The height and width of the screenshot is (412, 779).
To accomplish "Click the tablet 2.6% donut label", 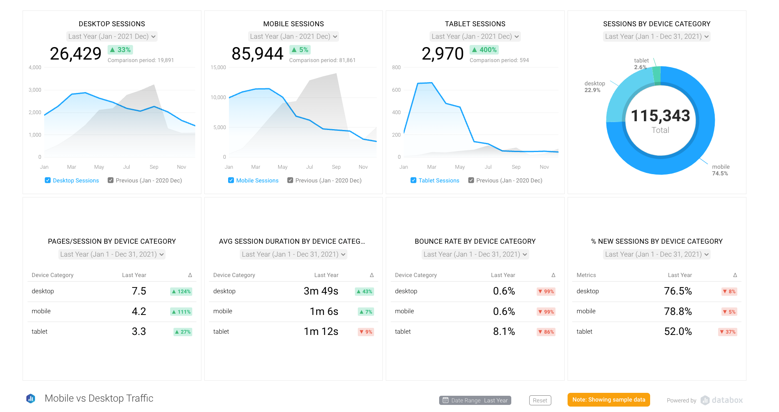I will [x=641, y=64].
